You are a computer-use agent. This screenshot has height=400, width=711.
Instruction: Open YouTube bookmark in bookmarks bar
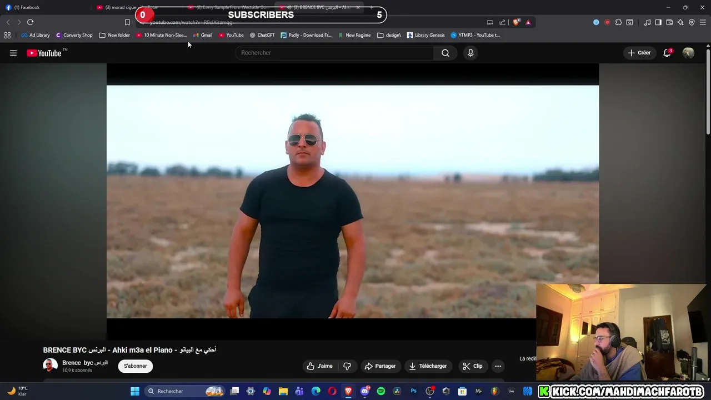(231, 35)
